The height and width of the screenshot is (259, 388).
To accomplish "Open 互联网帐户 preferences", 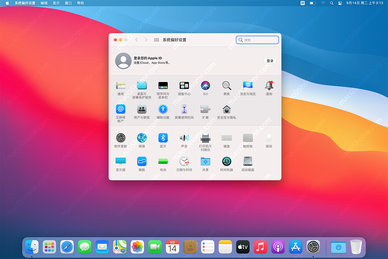I will (121, 109).
